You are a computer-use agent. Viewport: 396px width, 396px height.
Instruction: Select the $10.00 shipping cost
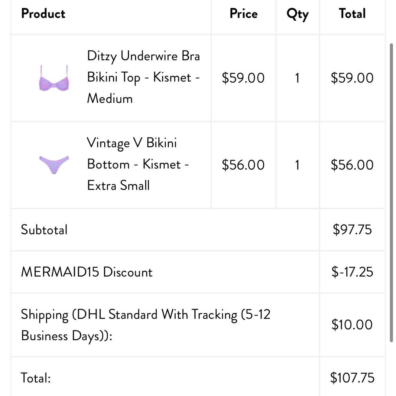pos(352,325)
